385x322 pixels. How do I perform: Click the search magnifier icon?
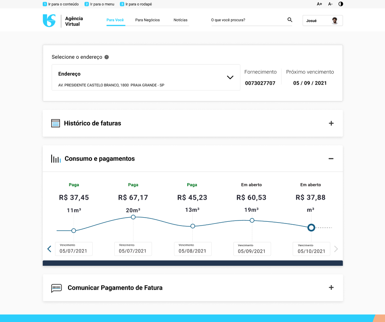290,20
